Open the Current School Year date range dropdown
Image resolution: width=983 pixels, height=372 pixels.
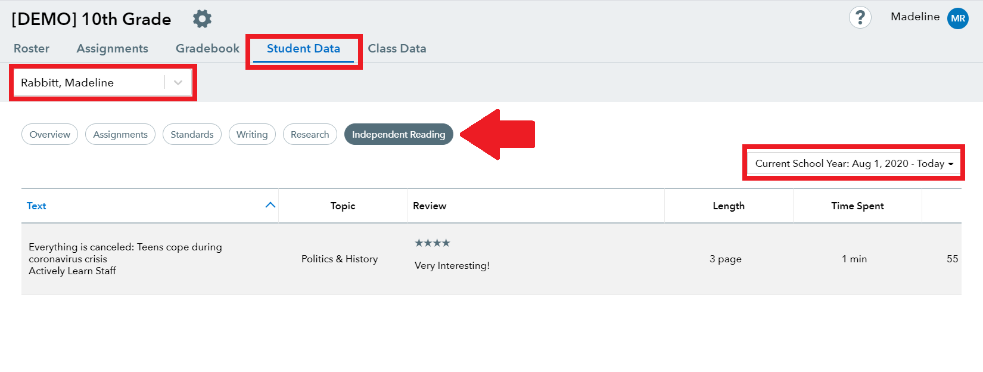click(854, 163)
